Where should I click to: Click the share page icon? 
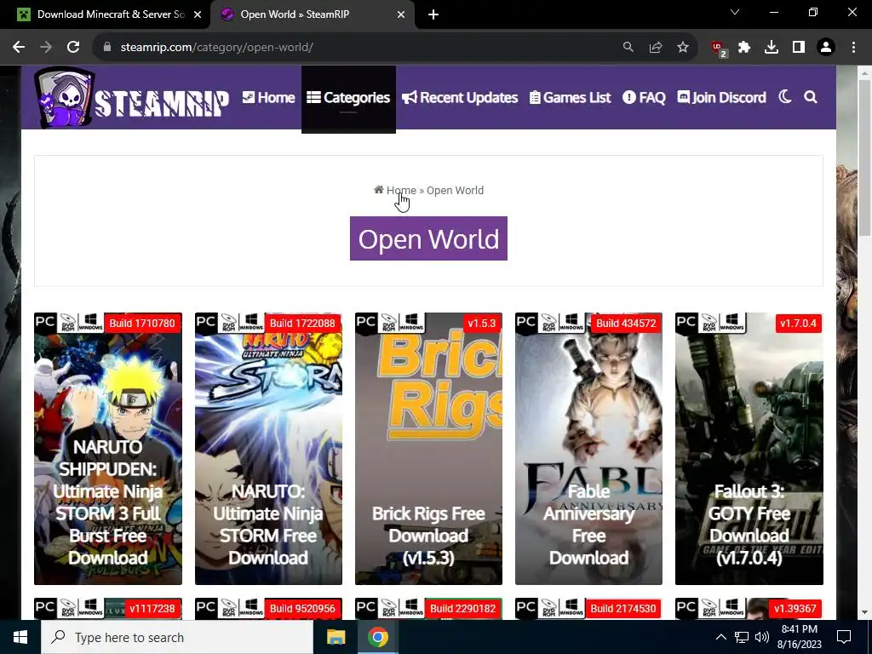coord(656,48)
